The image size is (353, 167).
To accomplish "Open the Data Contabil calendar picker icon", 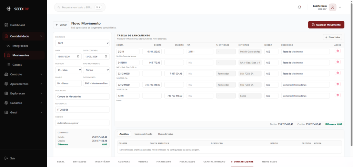I will (106, 57).
